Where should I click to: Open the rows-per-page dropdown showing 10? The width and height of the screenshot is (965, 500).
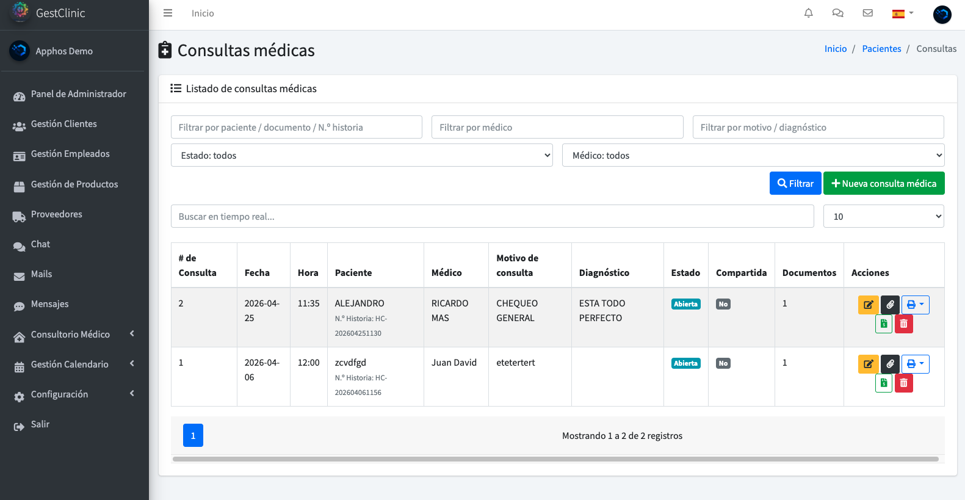click(x=883, y=216)
